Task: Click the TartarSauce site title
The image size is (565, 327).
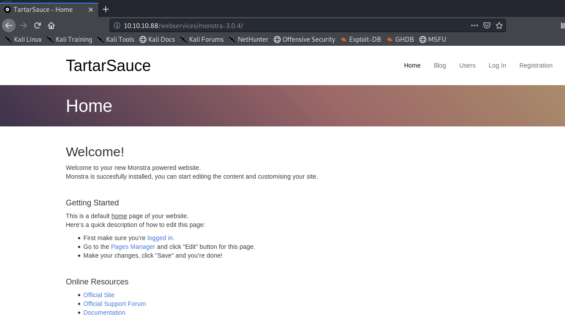Action: (108, 65)
